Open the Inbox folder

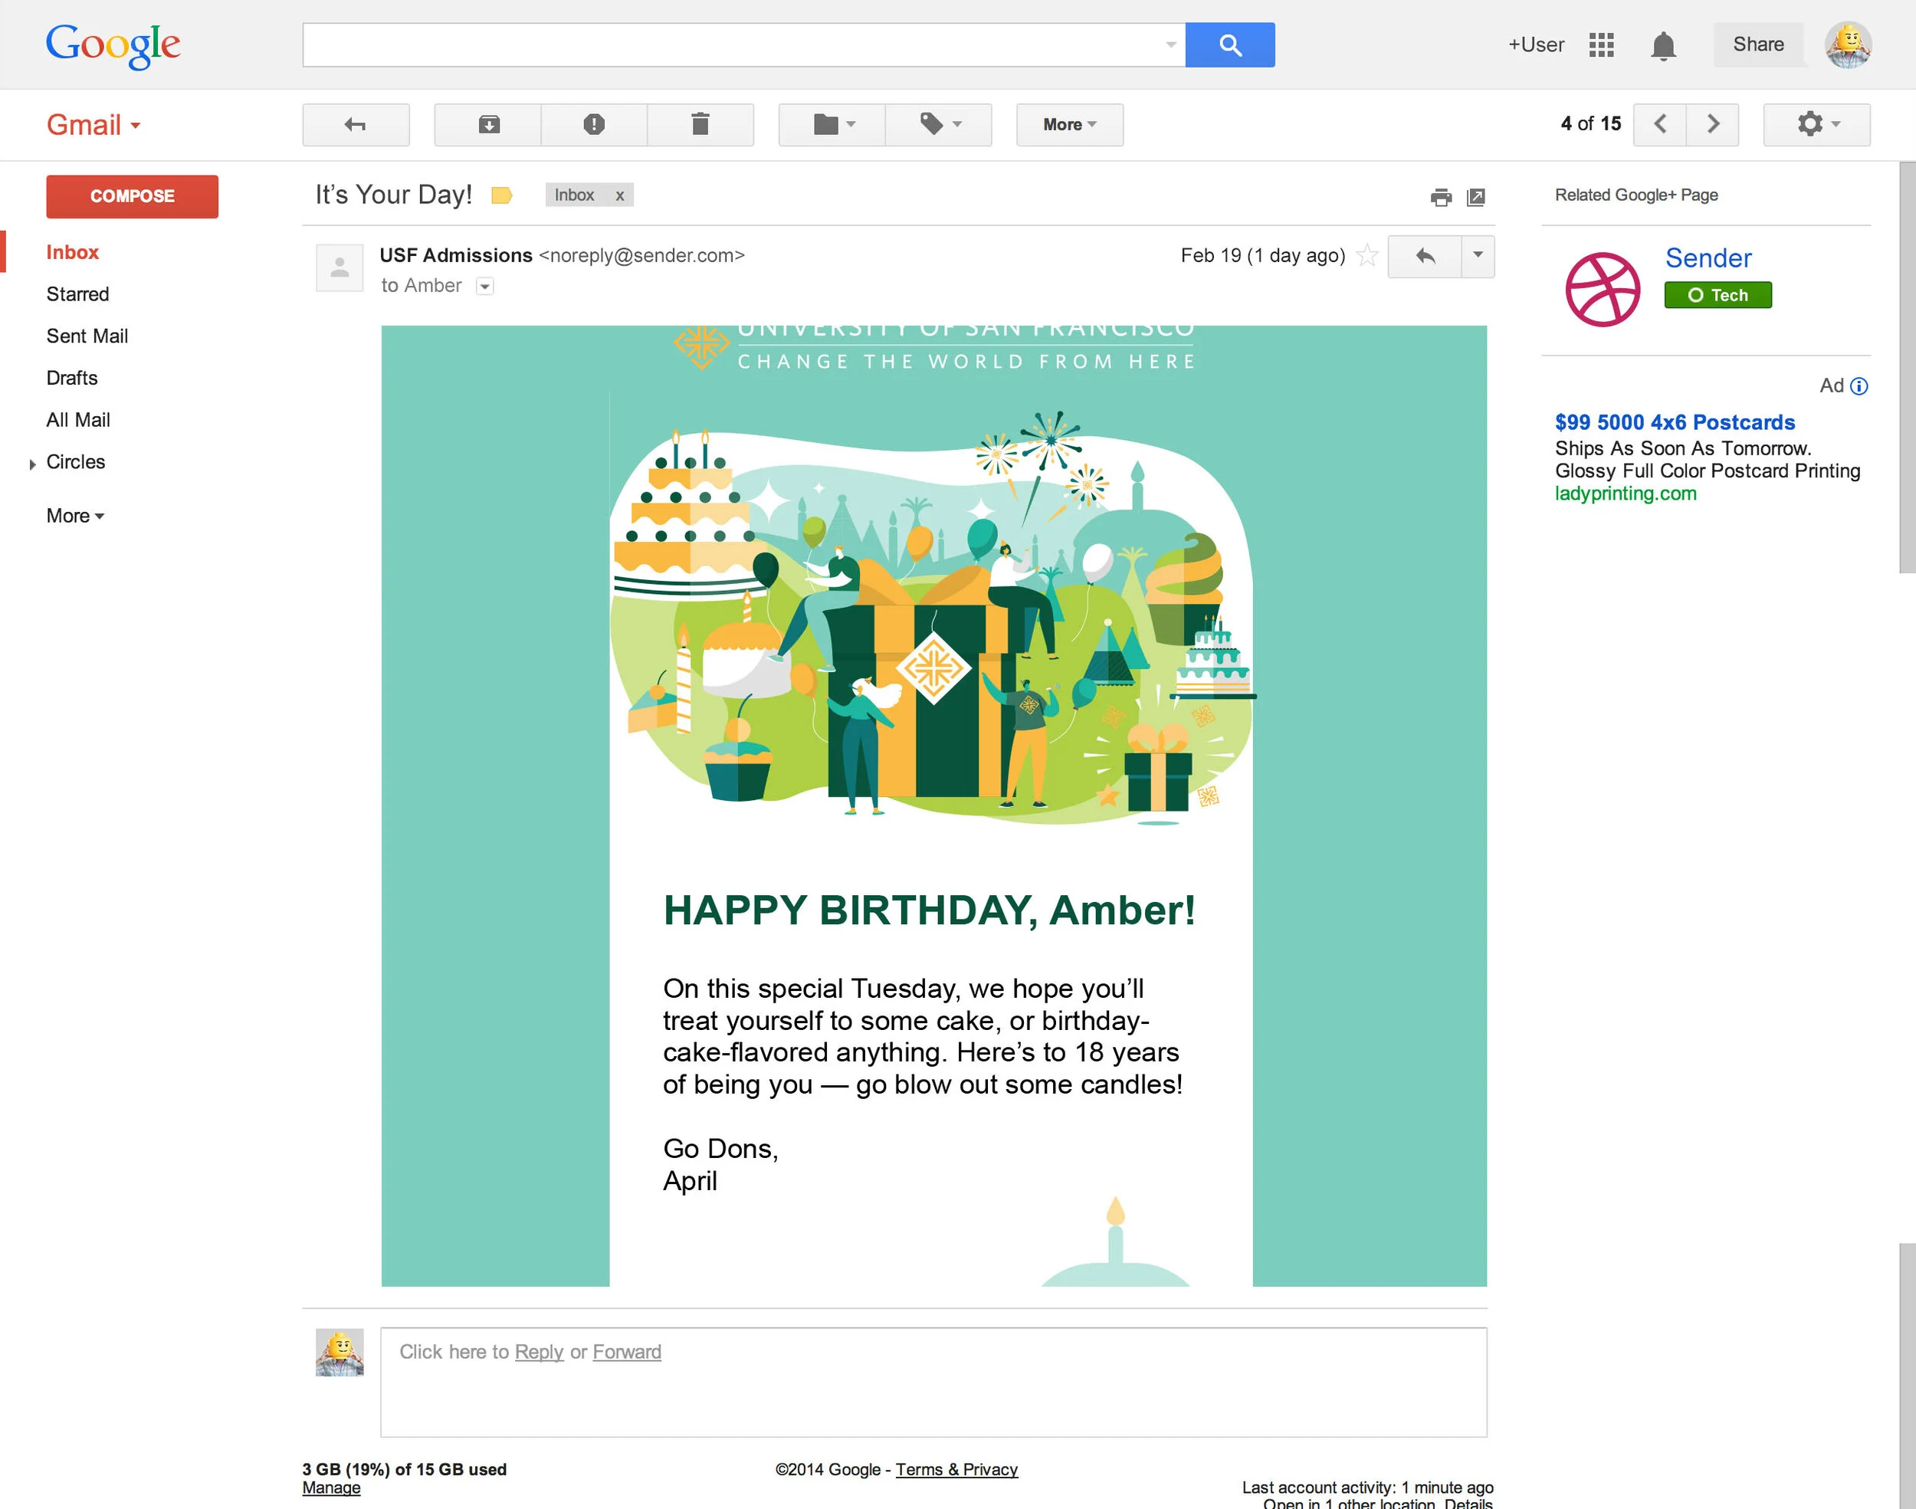tap(73, 253)
